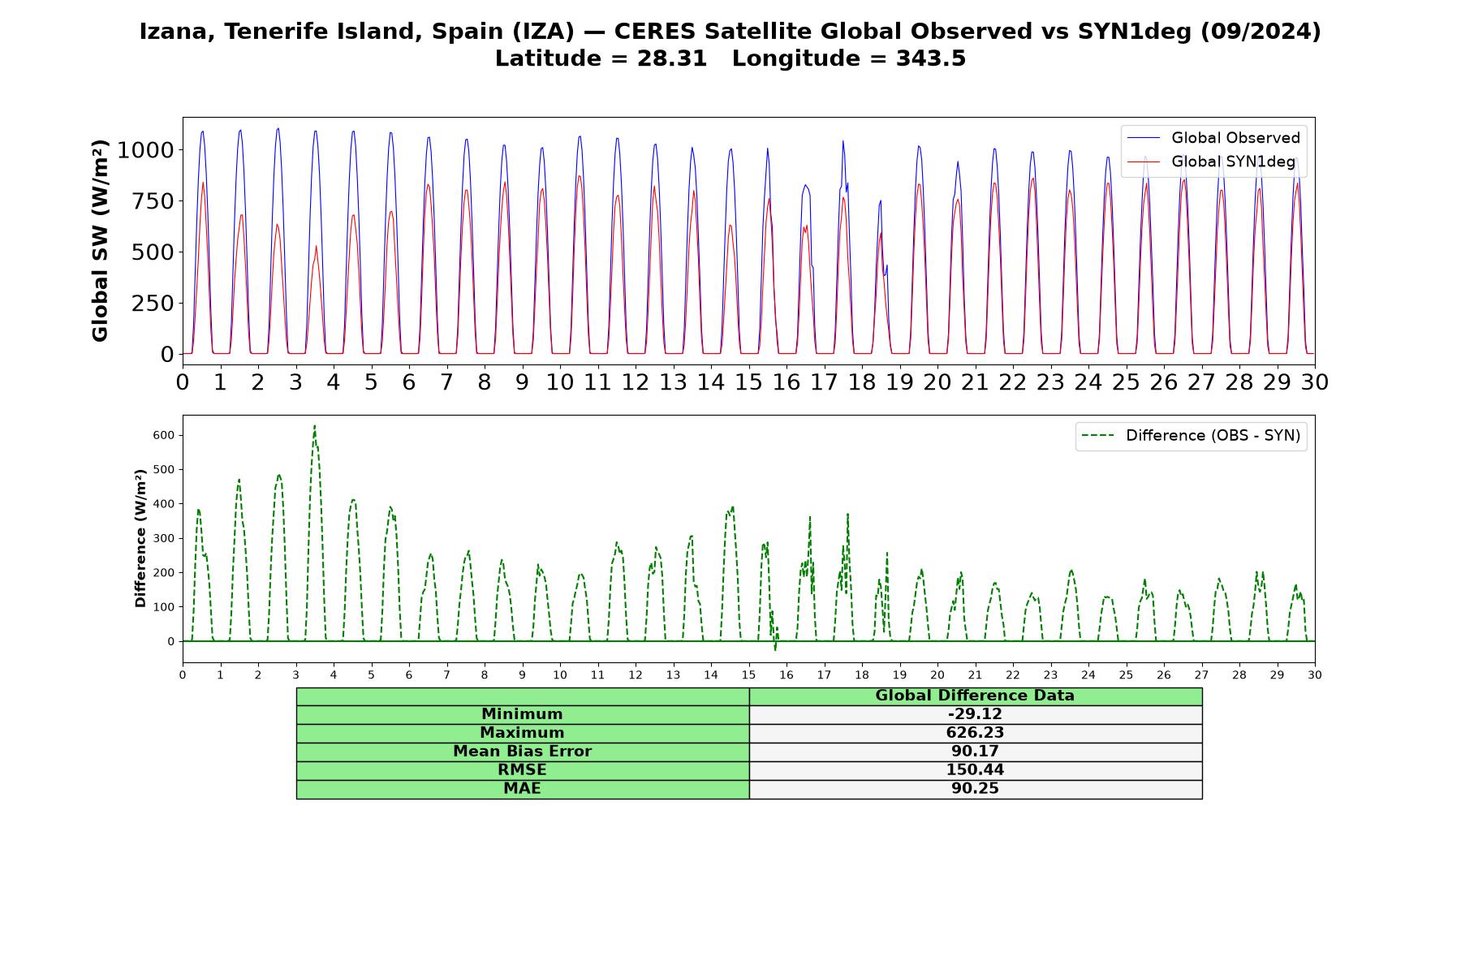
Task: Click the chart title mentioning Izana, Tenerife
Action: click(730, 32)
